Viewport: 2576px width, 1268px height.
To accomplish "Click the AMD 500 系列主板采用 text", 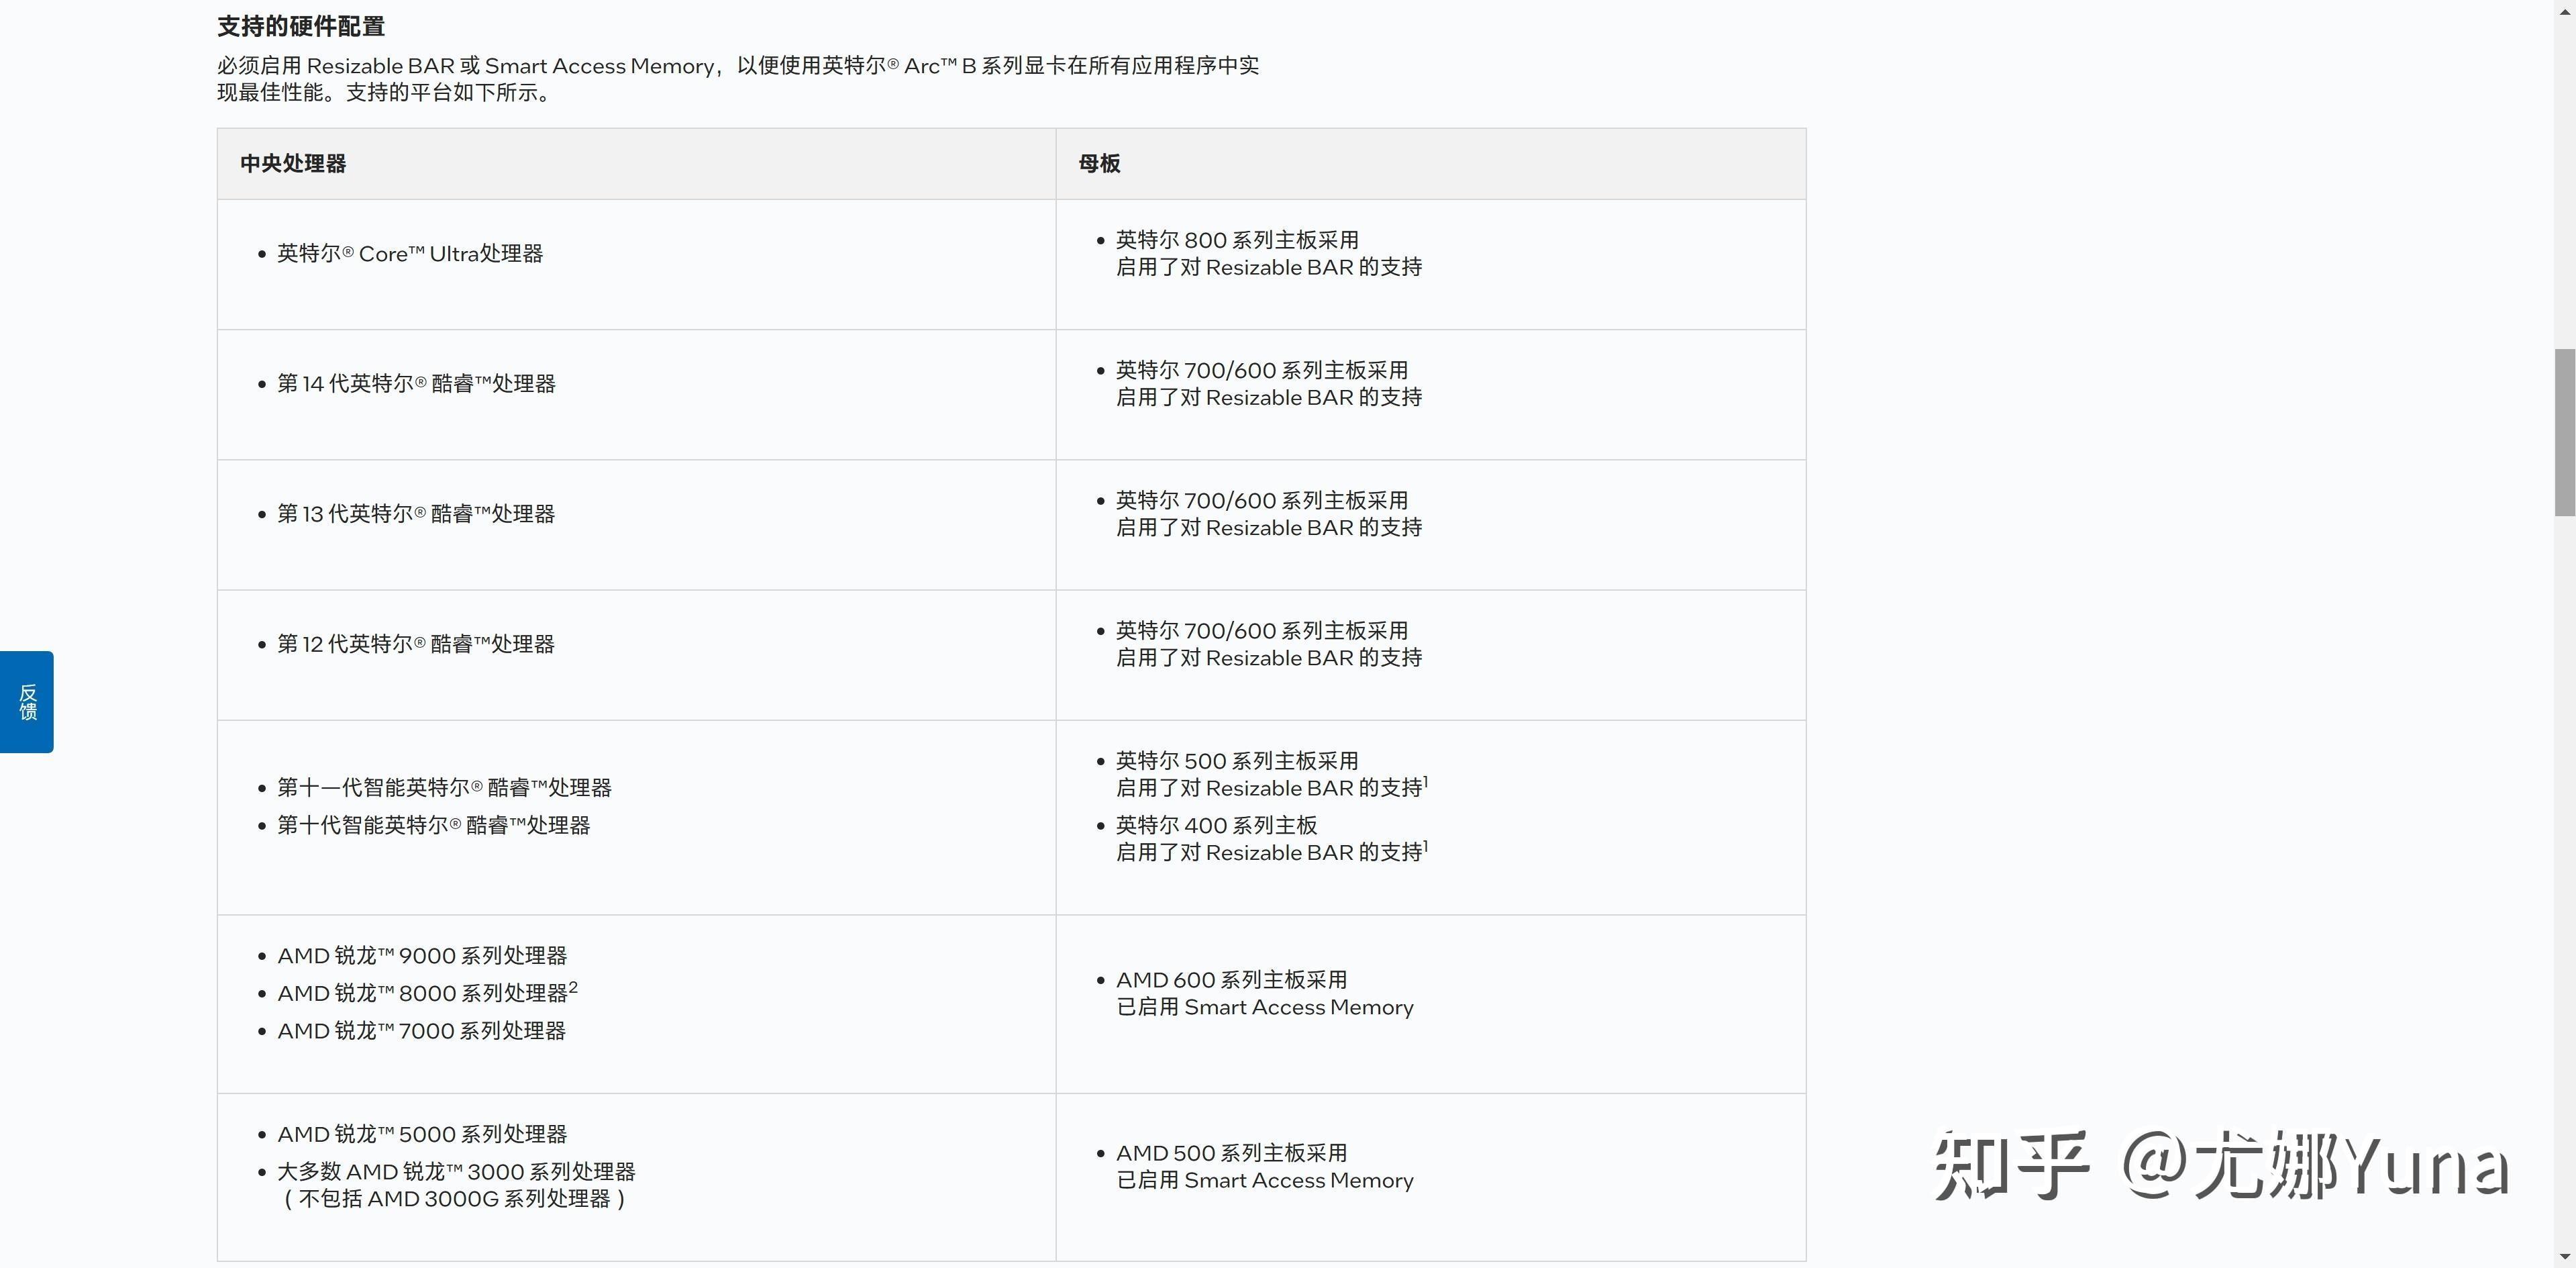I will click(1231, 1153).
